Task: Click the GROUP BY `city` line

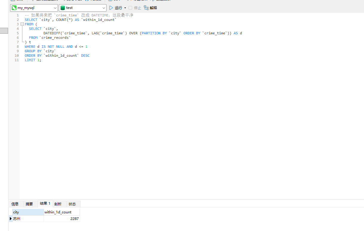Action: coord(40,51)
